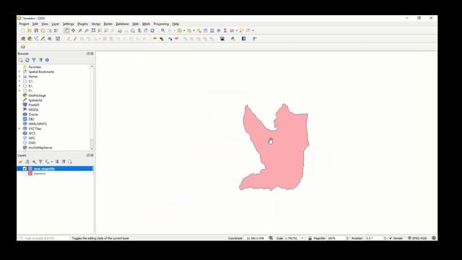Expand the XYZ Tiles node
Image resolution: width=462 pixels, height=260 pixels.
pos(19,129)
